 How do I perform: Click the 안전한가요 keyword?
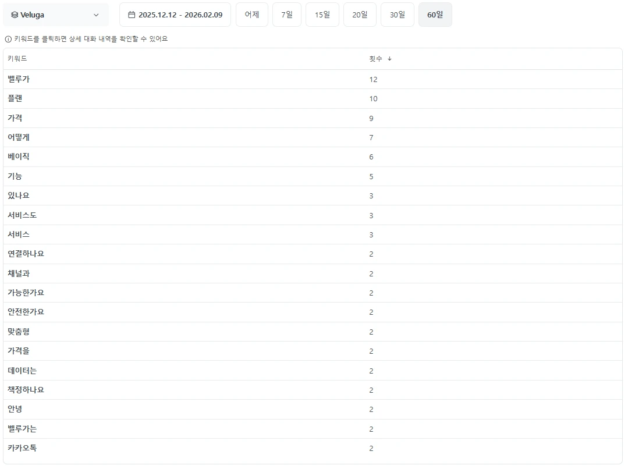[x=26, y=312]
